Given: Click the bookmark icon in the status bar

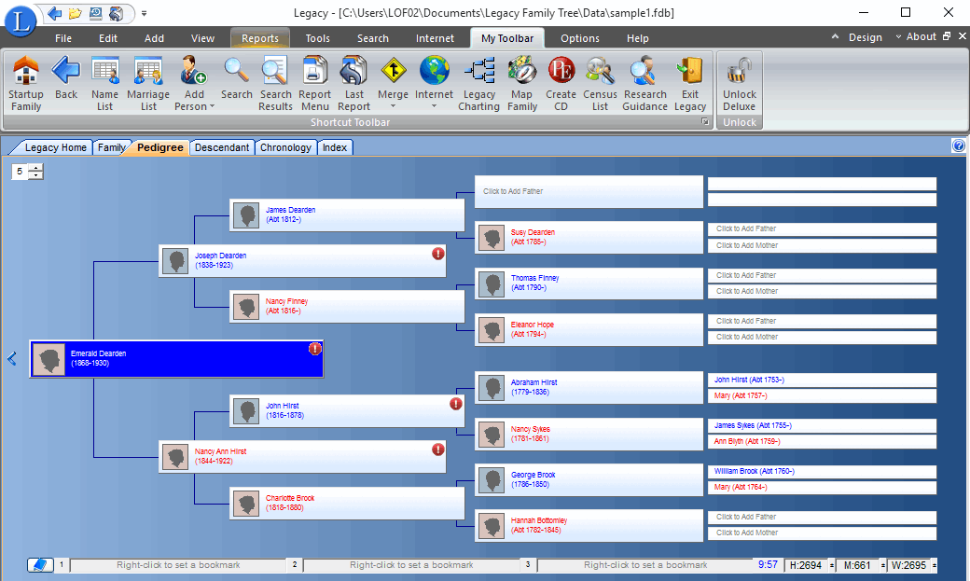Looking at the screenshot, I should pyautogui.click(x=40, y=565).
